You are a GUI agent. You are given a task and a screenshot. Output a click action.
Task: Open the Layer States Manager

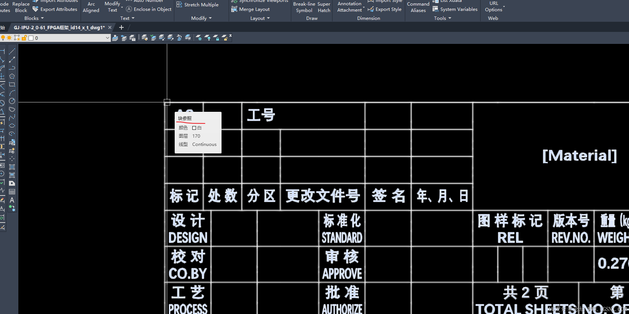pyautogui.click(x=132, y=38)
